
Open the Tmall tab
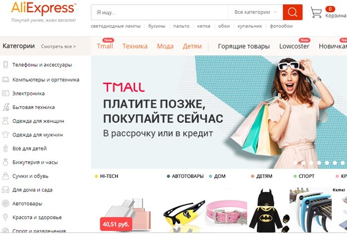pyautogui.click(x=105, y=46)
